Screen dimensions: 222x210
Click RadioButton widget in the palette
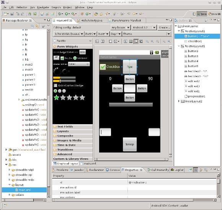80,58
